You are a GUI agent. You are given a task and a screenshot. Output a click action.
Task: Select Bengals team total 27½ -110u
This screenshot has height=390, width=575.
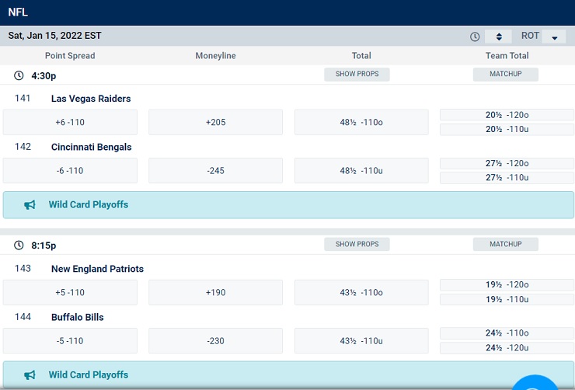pyautogui.click(x=507, y=178)
